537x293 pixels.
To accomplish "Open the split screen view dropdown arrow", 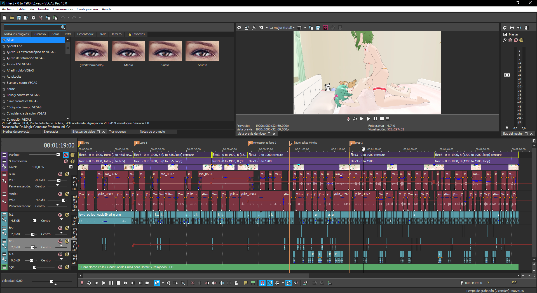I will 267,28.
